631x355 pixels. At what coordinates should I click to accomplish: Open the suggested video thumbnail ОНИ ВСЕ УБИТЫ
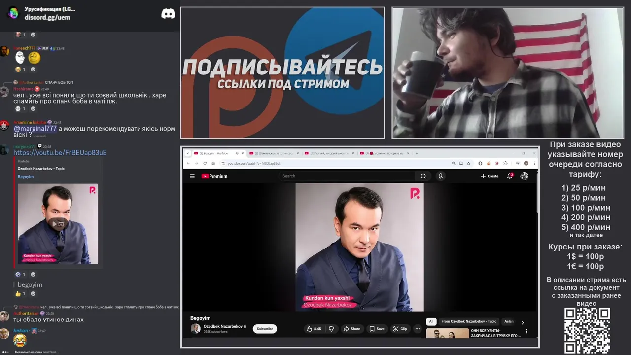(x=448, y=333)
